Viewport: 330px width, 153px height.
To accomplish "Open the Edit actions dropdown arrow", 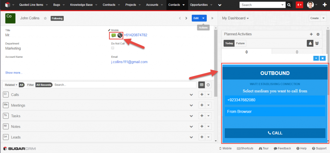I will pyautogui.click(x=203, y=18).
